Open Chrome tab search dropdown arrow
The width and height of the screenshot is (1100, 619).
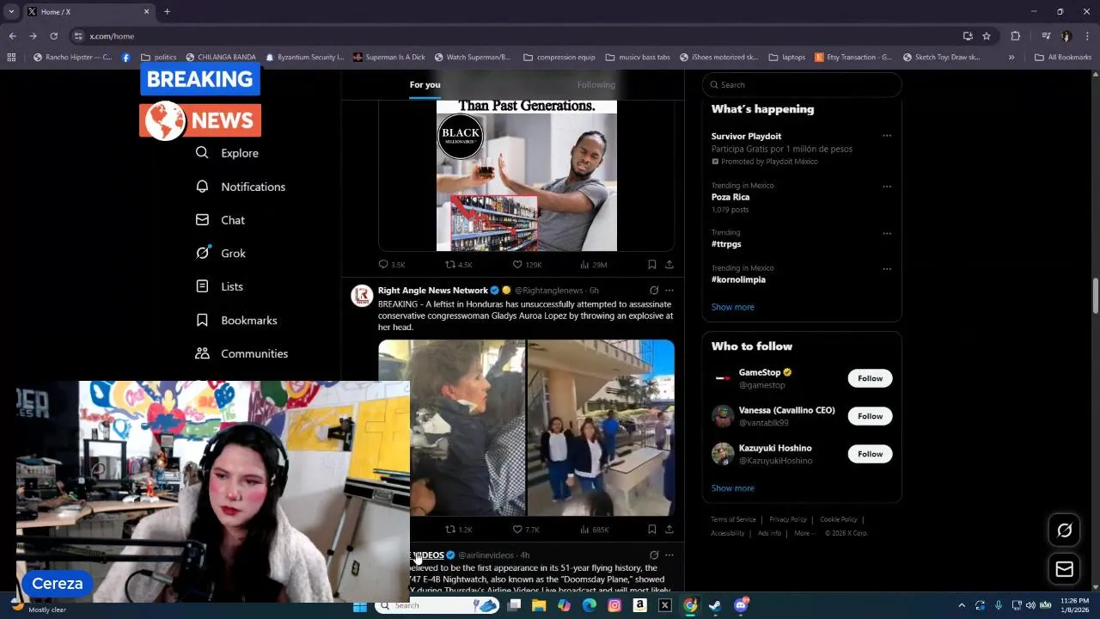click(11, 12)
